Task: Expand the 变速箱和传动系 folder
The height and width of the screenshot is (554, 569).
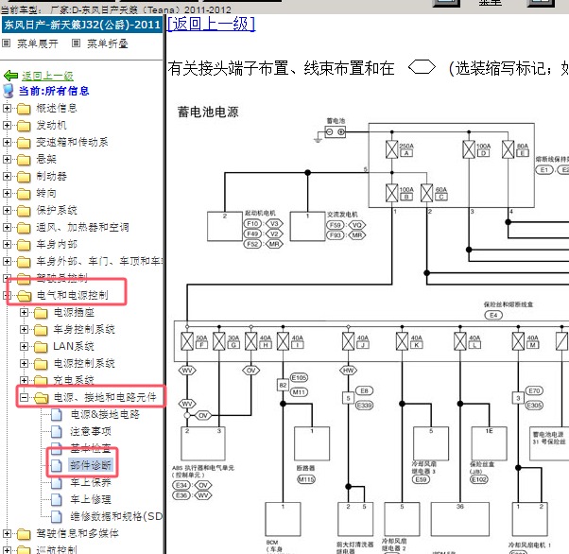Action: [x=7, y=142]
